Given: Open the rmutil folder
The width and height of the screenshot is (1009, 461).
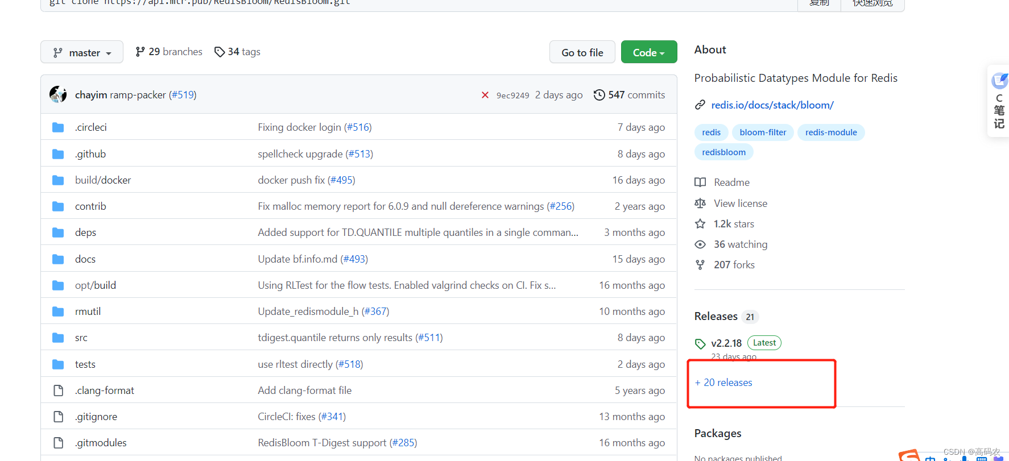Looking at the screenshot, I should click(88, 312).
